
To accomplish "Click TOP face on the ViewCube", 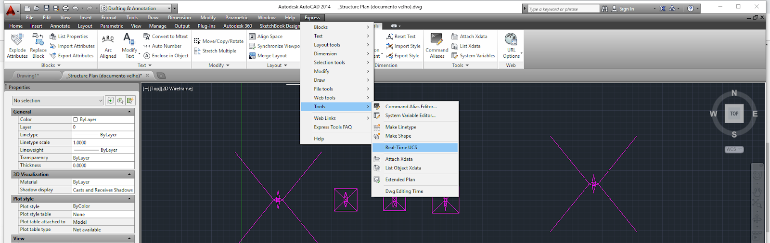I will (x=734, y=114).
